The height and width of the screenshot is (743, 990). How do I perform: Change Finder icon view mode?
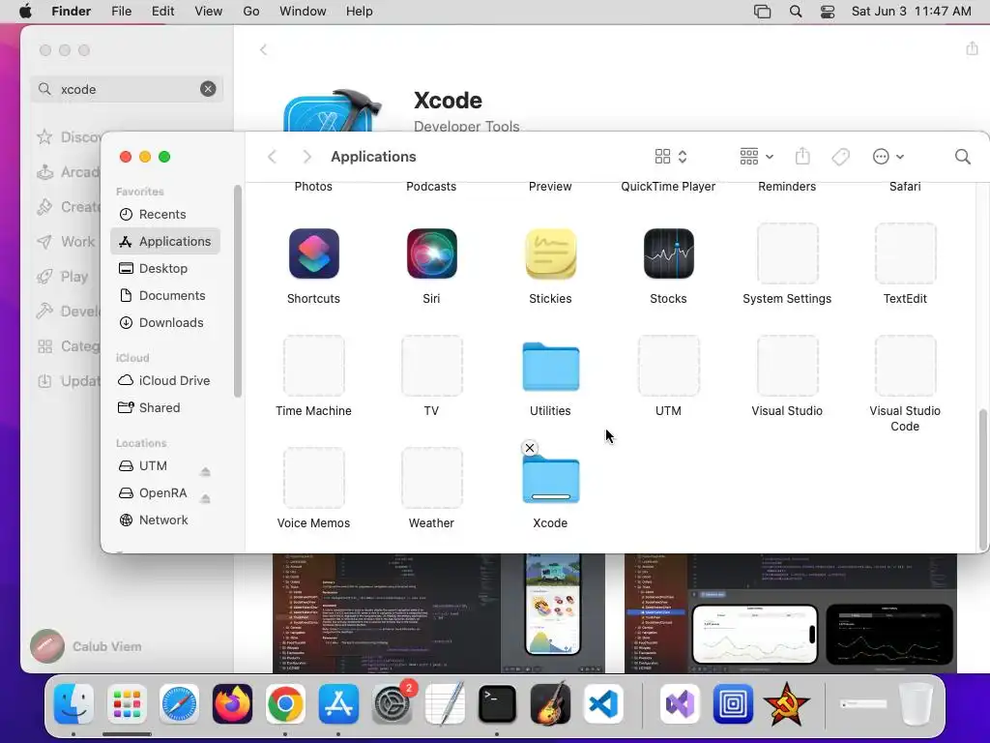tap(671, 157)
